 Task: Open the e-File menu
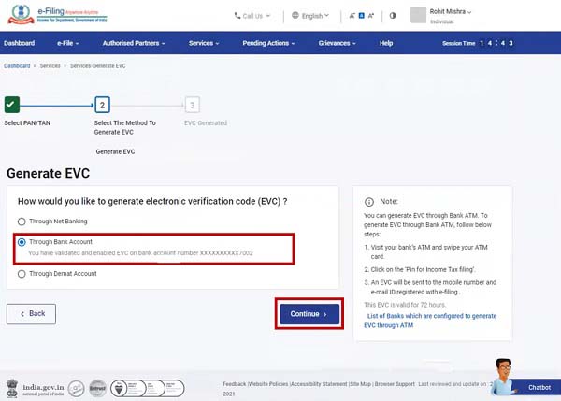click(64, 44)
